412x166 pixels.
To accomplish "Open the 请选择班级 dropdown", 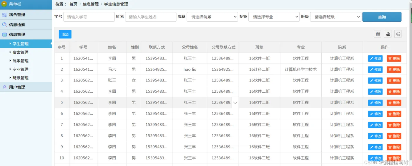I will tap(335, 17).
